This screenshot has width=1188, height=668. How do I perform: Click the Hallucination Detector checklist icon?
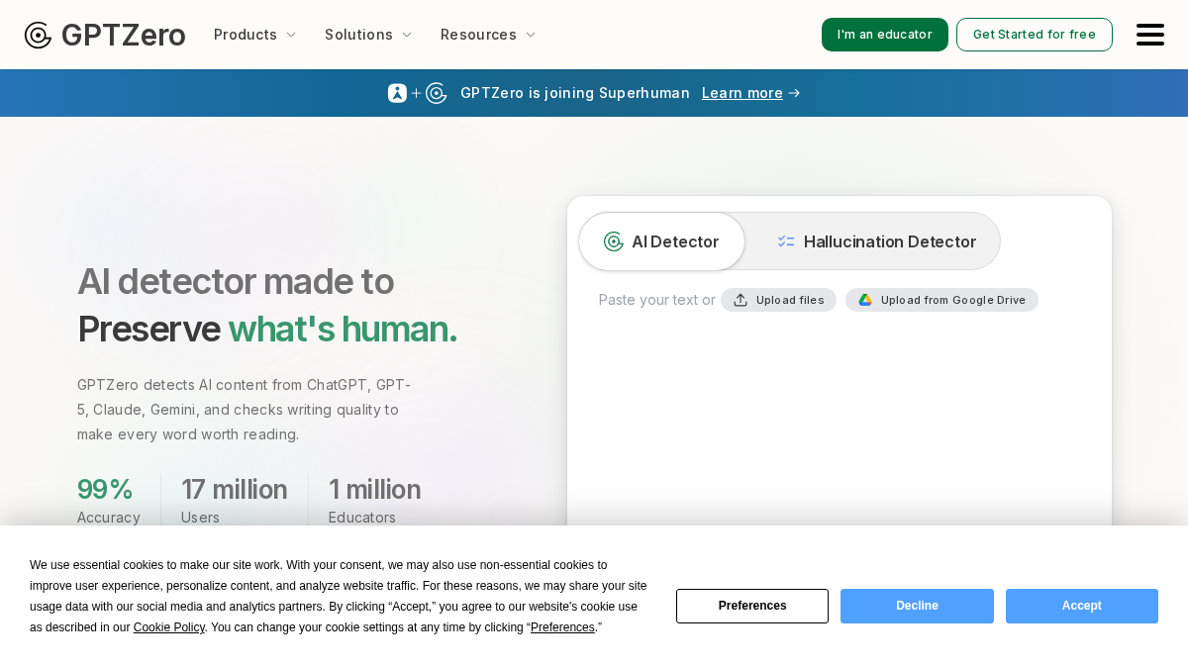(x=786, y=241)
